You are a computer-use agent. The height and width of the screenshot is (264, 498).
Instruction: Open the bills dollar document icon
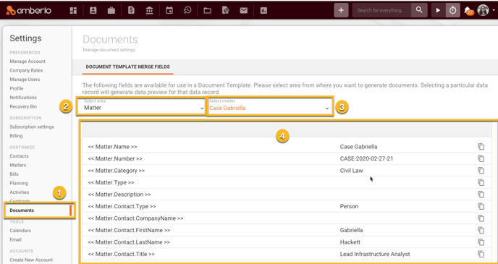(x=131, y=10)
